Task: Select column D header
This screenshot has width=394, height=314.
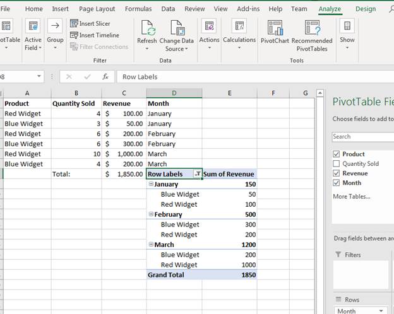Action: [174, 93]
